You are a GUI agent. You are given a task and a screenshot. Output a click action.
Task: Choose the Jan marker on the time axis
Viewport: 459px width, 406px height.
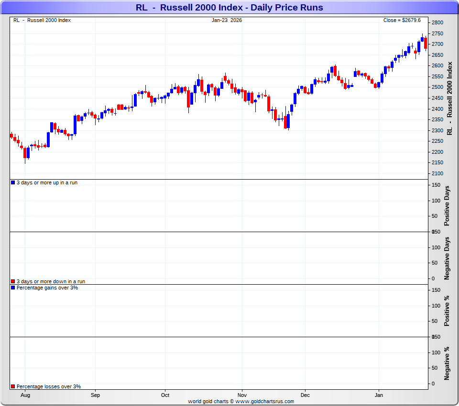[379, 395]
